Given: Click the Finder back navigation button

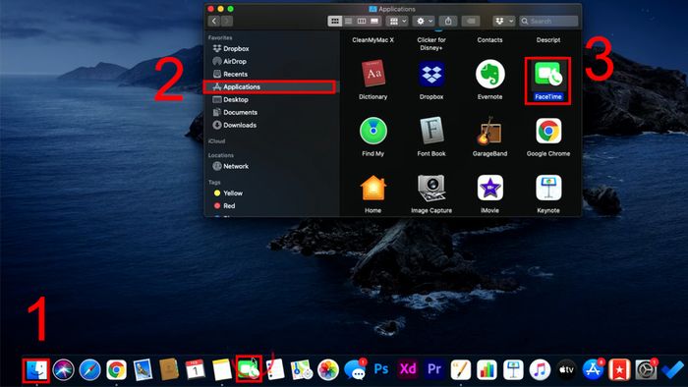Looking at the screenshot, I should pos(214,21).
